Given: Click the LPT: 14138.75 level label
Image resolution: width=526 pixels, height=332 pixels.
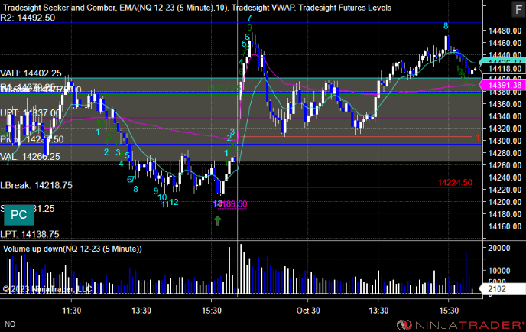Looking at the screenshot, I should [30, 234].
